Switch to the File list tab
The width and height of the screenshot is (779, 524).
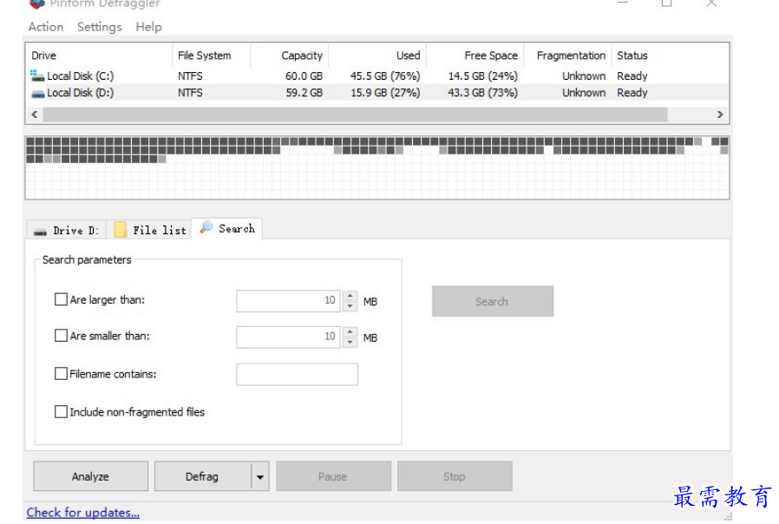click(x=149, y=231)
